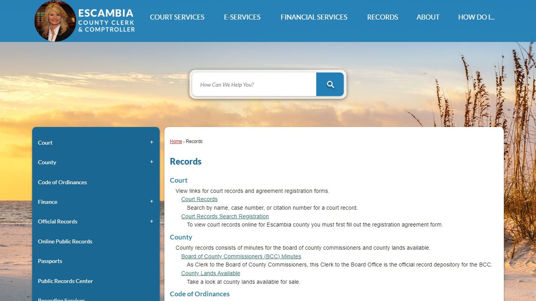Expand the County sidebar section
Screen dimensions: 536x301
click(151, 162)
